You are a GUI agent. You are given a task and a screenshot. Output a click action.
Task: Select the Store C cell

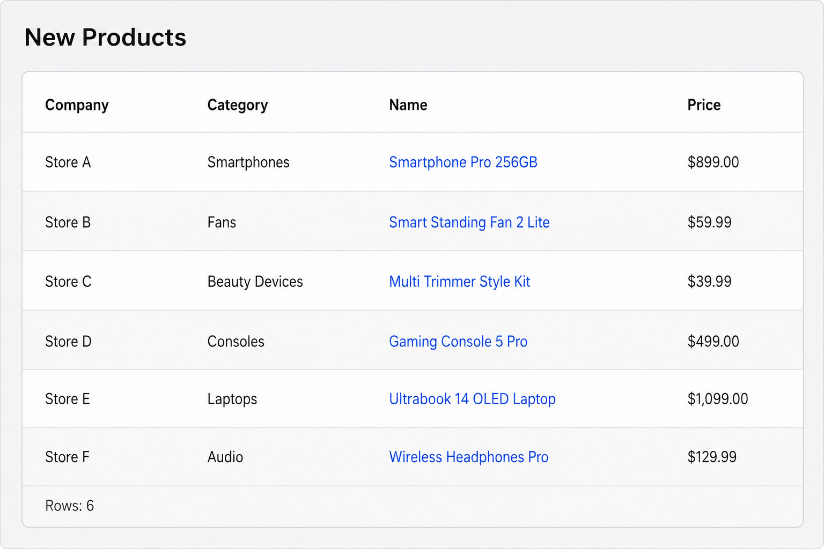point(68,282)
